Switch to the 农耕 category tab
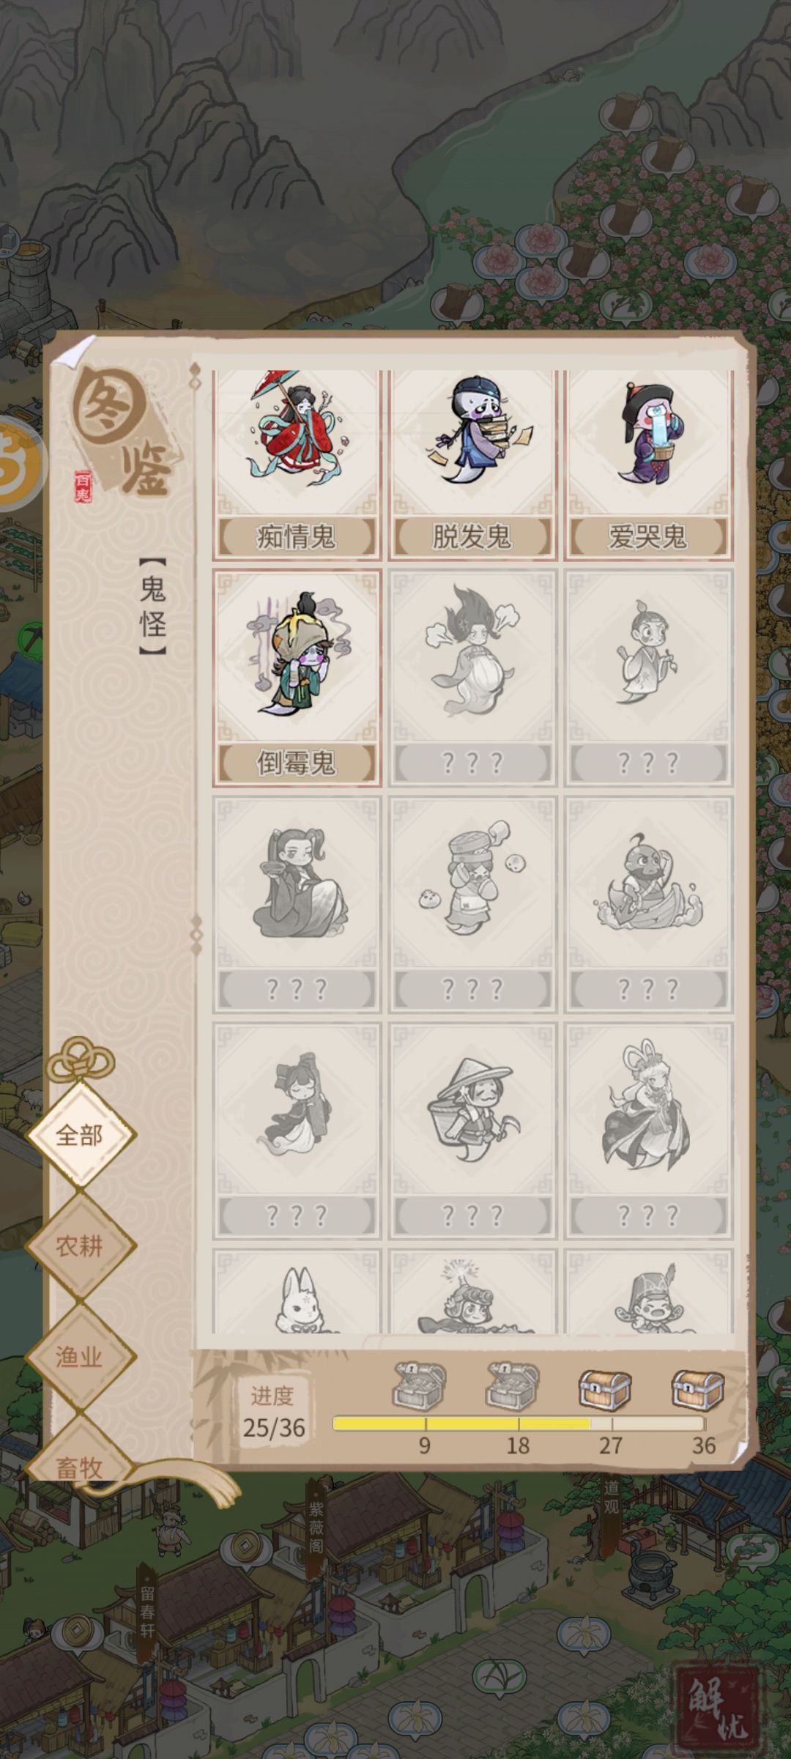 pos(80,1246)
